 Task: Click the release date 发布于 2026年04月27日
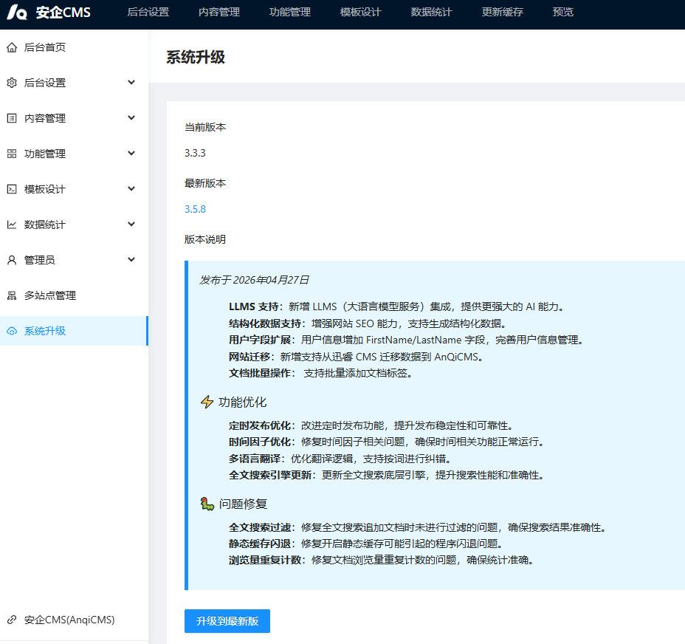[x=254, y=280]
